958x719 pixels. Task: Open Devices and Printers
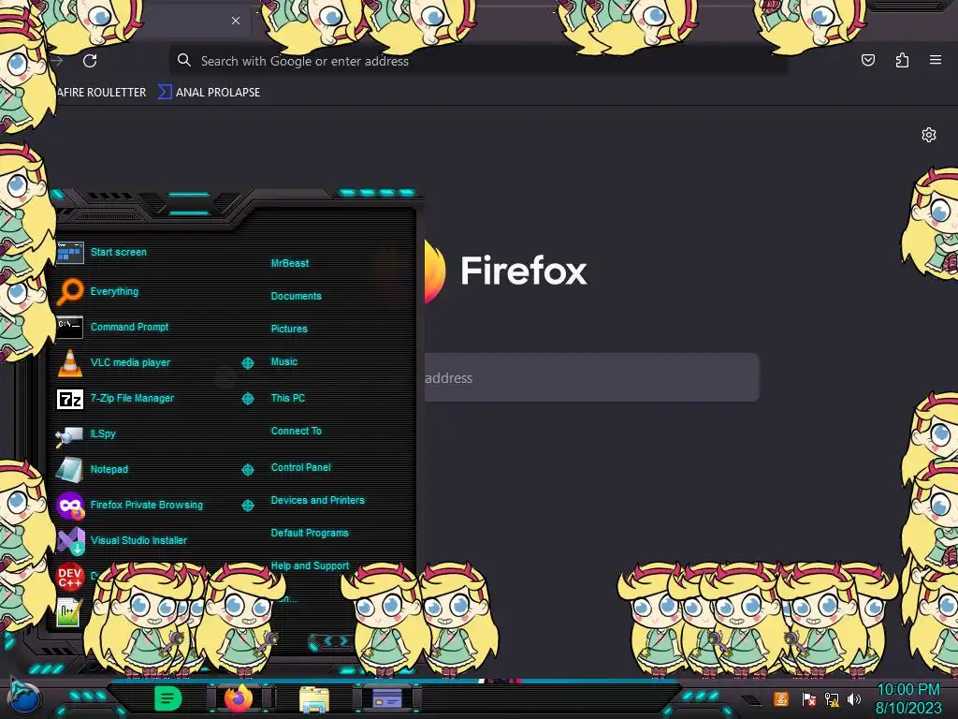[x=318, y=500]
